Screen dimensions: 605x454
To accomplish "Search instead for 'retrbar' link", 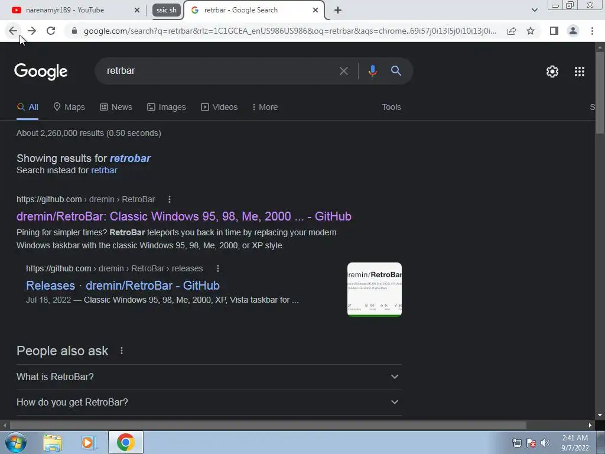I will (x=104, y=170).
